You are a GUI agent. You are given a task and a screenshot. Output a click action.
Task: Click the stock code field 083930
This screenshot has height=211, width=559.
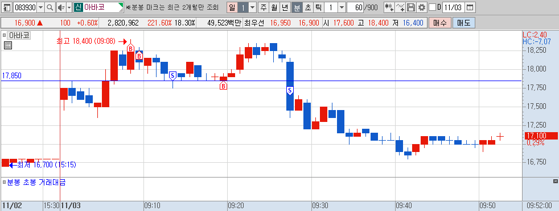pos(25,7)
